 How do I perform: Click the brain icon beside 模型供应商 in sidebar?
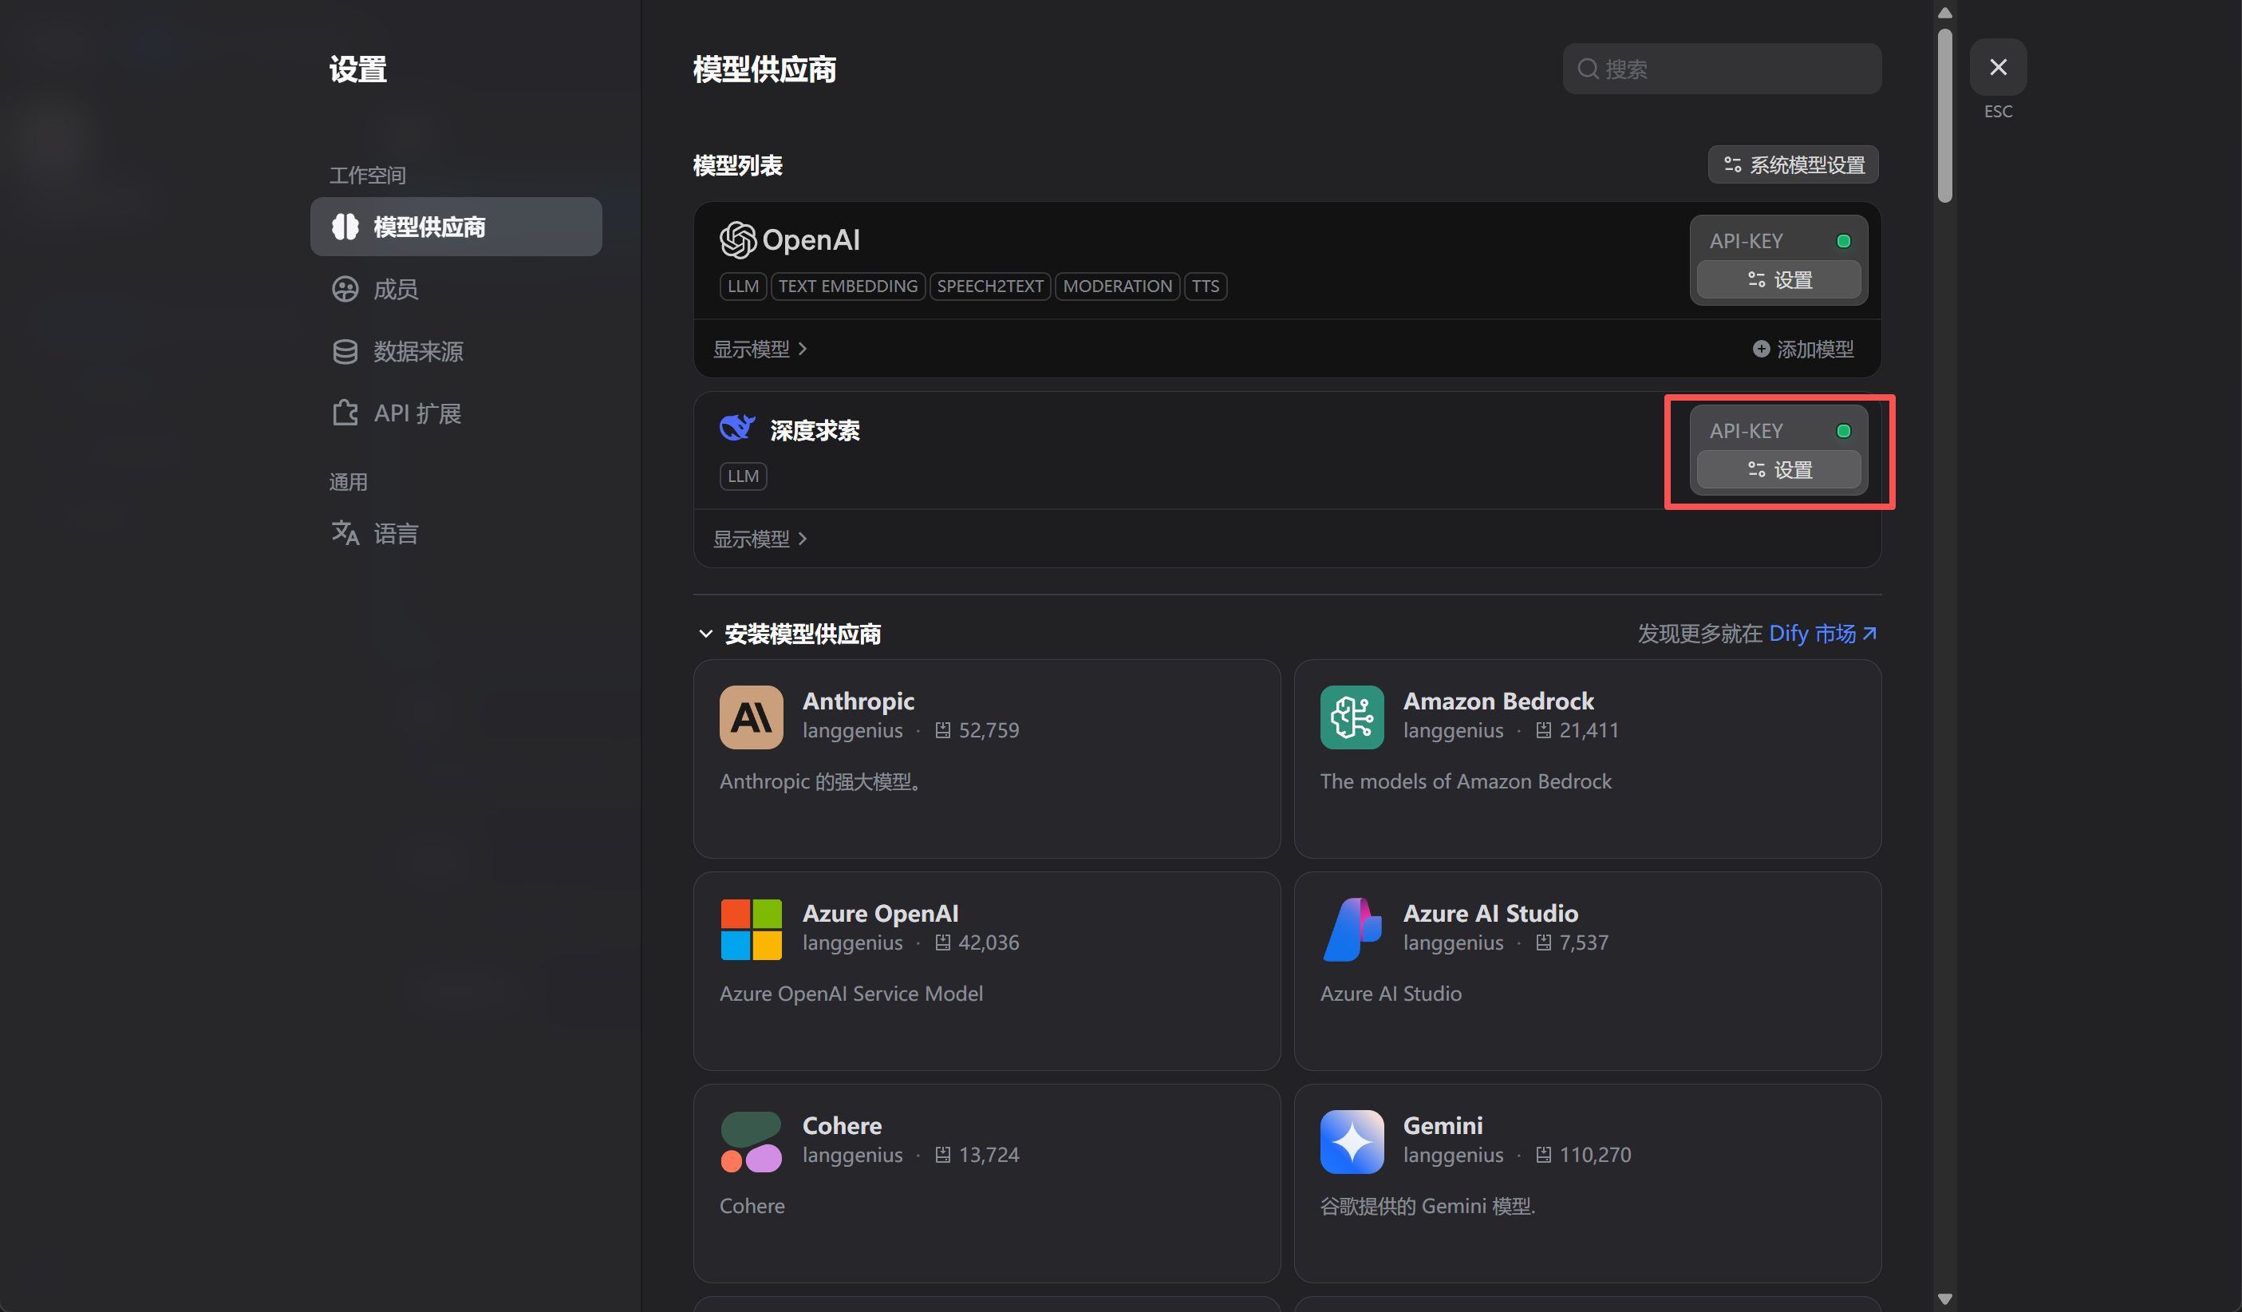345,227
